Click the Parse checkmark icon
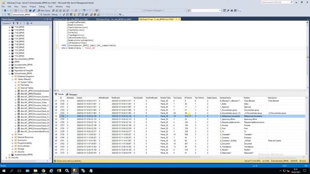Screen dimensions: 310x174 tap(63, 14)
